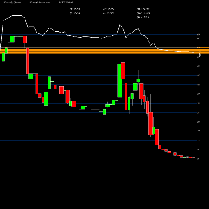This screenshot has height=209, width=209.
Task: Click the peak of the white moving-average line
Action: tap(17, 15)
